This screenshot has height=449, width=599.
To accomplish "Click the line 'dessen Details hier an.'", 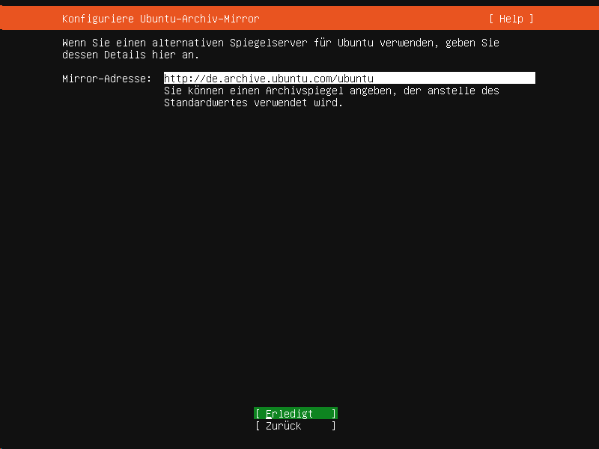I will (130, 55).
